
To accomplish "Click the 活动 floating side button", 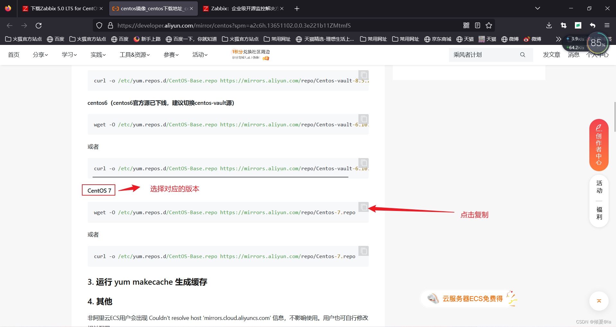I will tap(599, 187).
